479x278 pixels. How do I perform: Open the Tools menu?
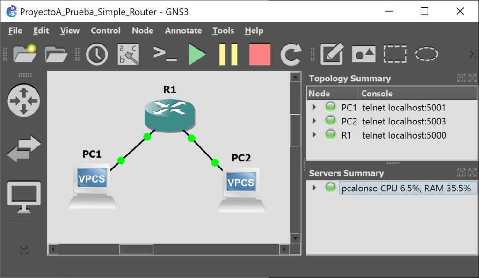coord(223,30)
